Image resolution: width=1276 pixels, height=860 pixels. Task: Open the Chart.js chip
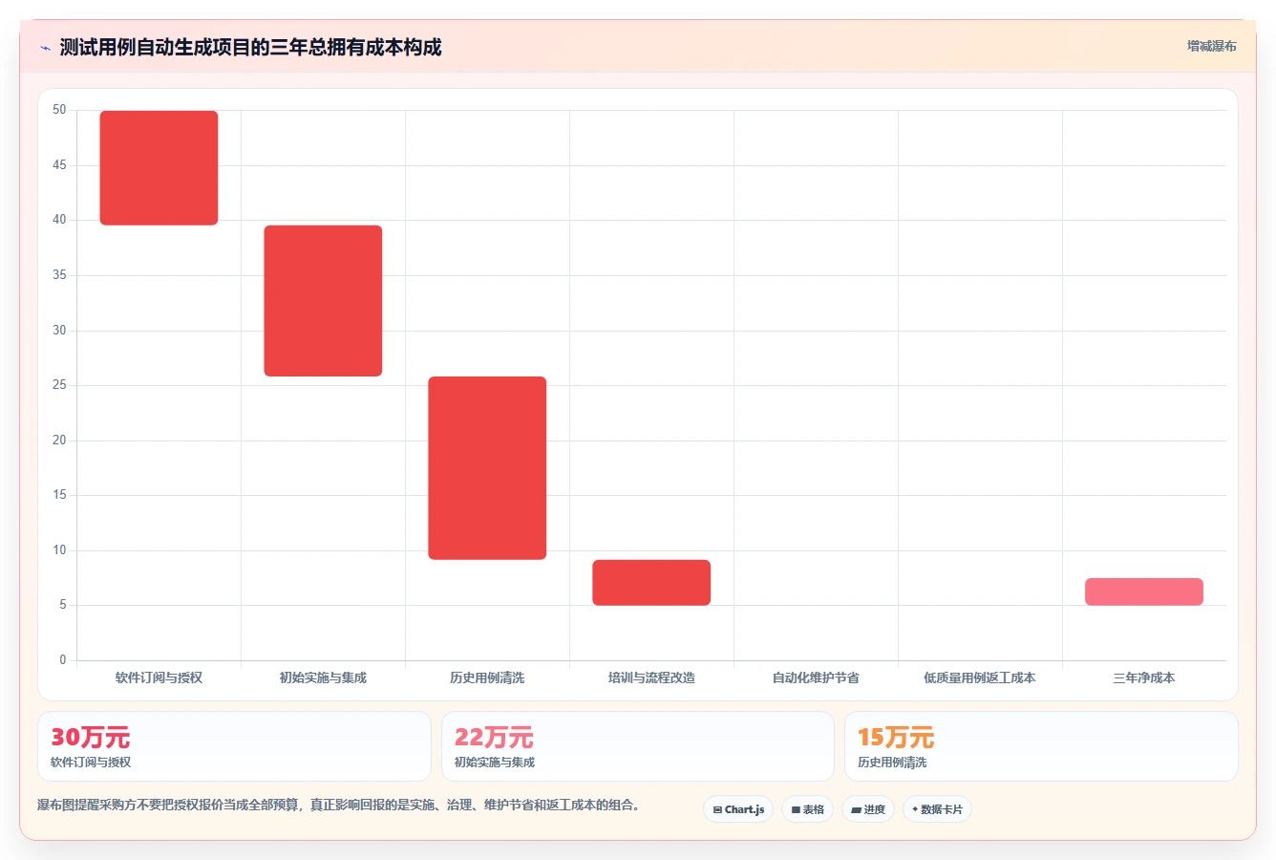click(738, 809)
